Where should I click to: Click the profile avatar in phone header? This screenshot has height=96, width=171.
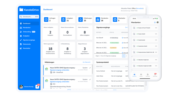click(x=158, y=22)
